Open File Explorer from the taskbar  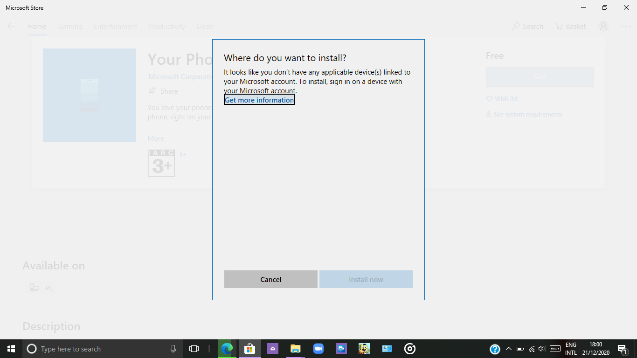(296, 349)
